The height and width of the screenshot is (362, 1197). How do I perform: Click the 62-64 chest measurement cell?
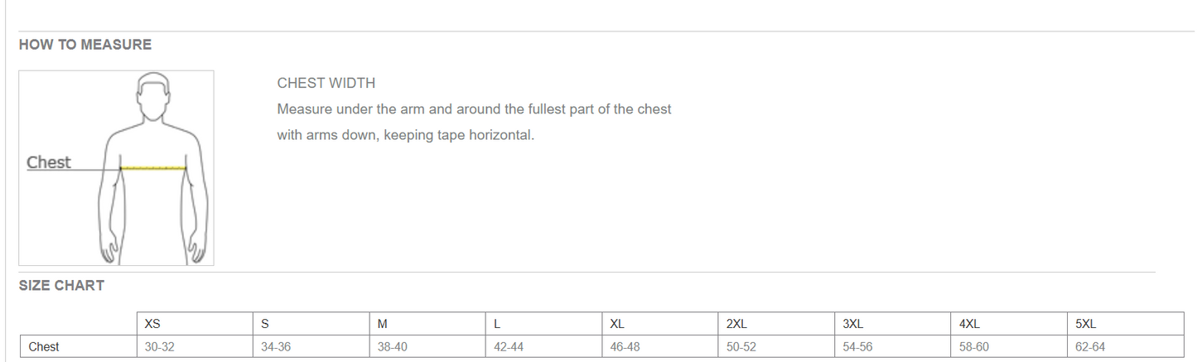(1127, 347)
